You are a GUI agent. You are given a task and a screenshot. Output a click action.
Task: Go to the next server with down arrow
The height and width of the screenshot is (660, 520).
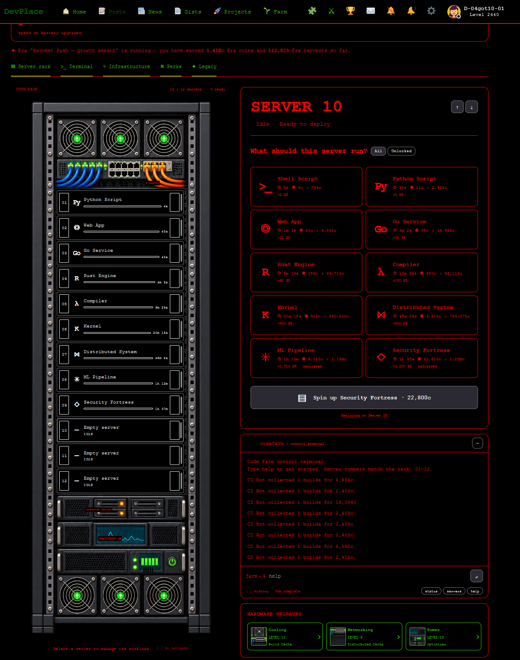(472, 107)
